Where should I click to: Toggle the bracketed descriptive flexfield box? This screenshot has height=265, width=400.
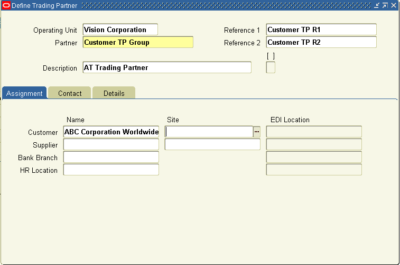(271, 67)
